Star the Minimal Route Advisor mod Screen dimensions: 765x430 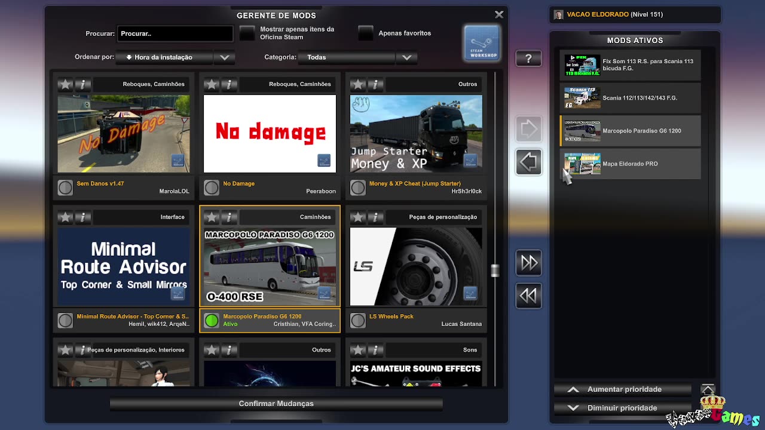point(65,217)
